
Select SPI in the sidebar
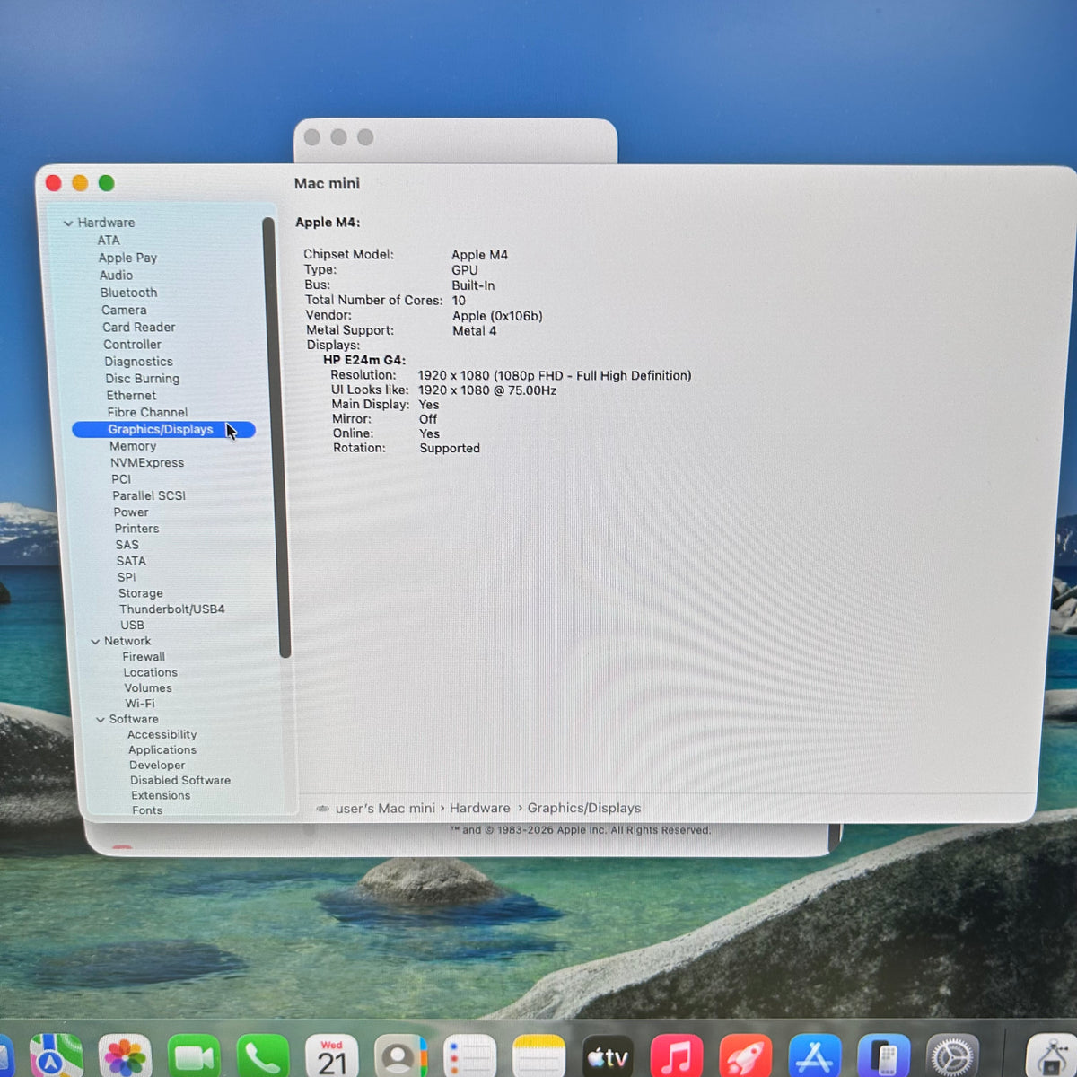(x=127, y=577)
